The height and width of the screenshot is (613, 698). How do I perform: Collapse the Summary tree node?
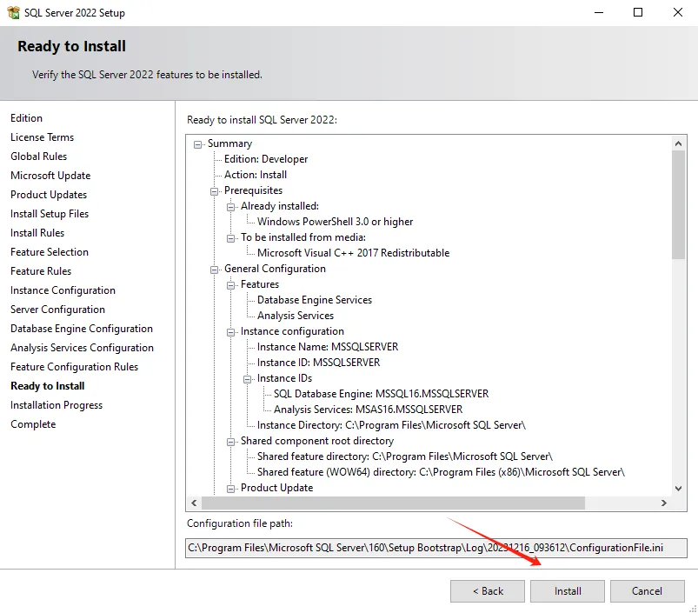(197, 144)
